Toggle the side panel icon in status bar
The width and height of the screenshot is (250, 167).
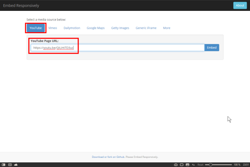click(3, 165)
